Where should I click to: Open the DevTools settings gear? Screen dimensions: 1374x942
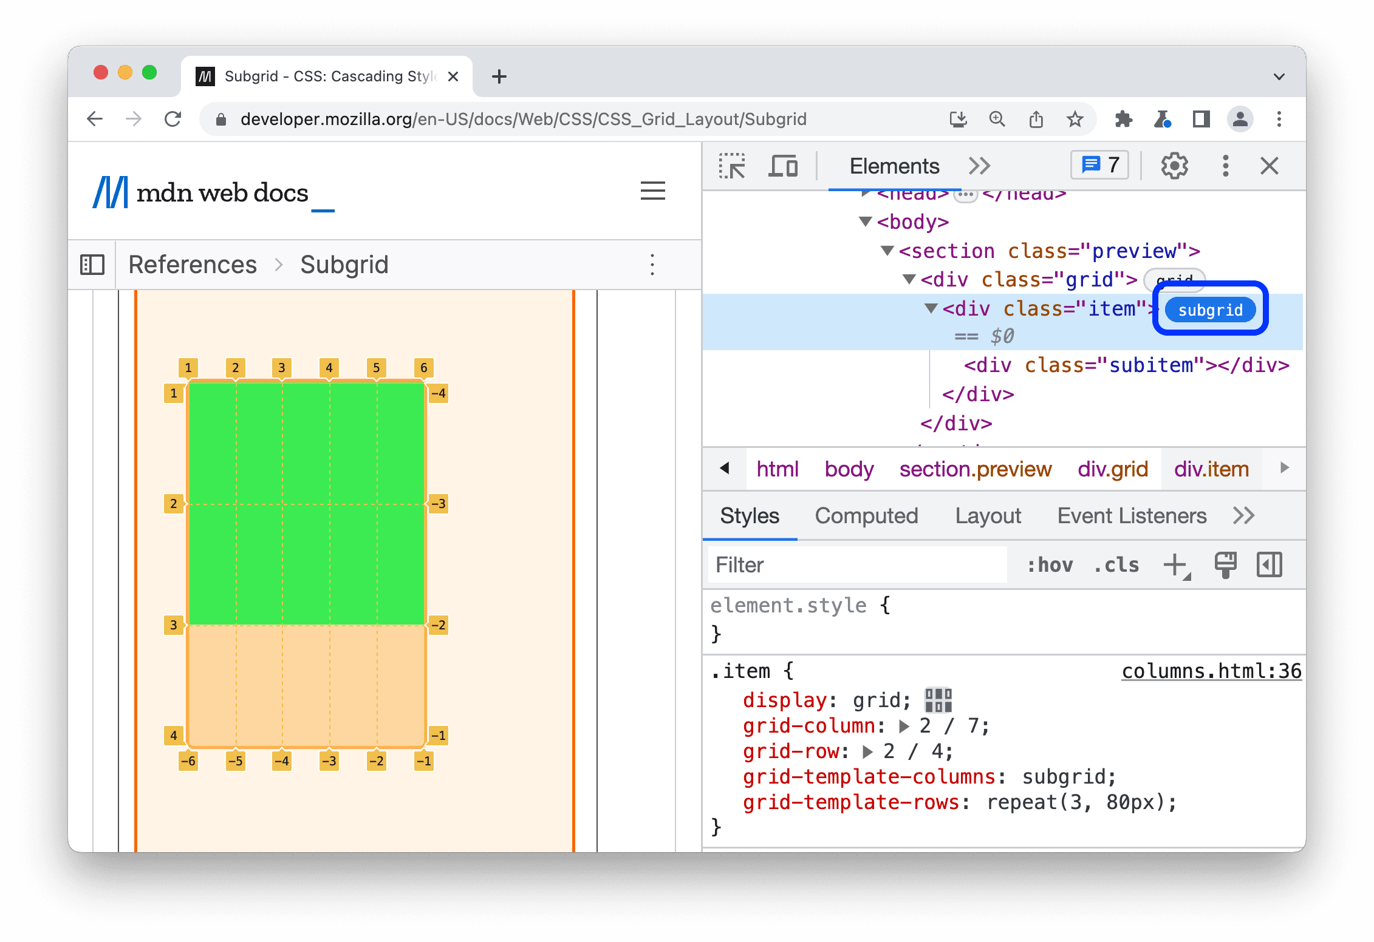click(x=1172, y=167)
